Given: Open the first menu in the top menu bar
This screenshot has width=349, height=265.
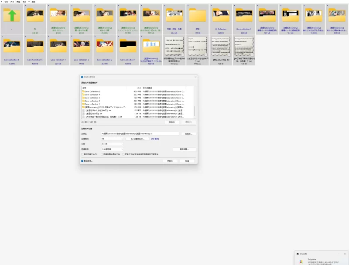Looking at the screenshot, I should [6, 2].
